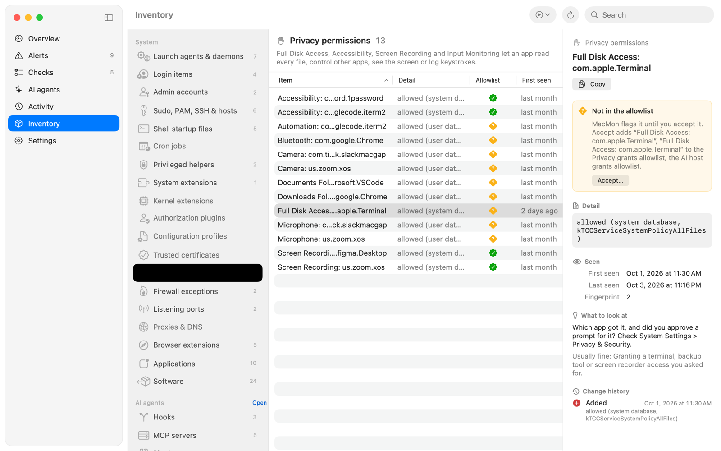Click the Settings gear icon
Image resolution: width=721 pixels, height=451 pixels.
click(x=18, y=141)
